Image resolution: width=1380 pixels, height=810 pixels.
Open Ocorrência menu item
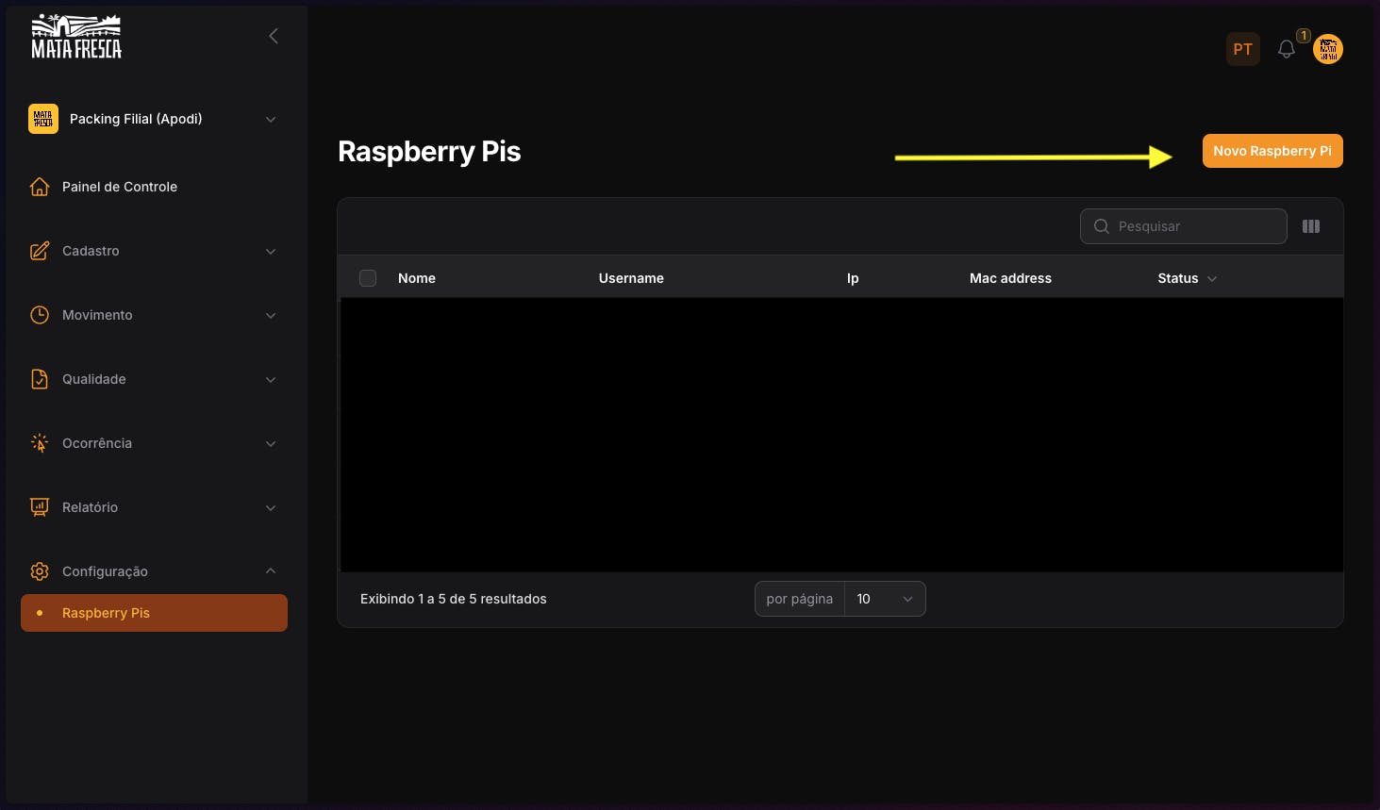tap(155, 443)
